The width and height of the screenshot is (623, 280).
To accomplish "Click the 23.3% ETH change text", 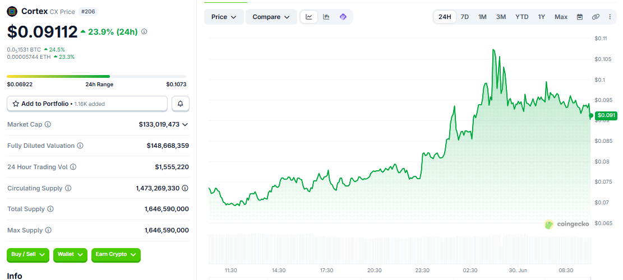I will (x=66, y=57).
